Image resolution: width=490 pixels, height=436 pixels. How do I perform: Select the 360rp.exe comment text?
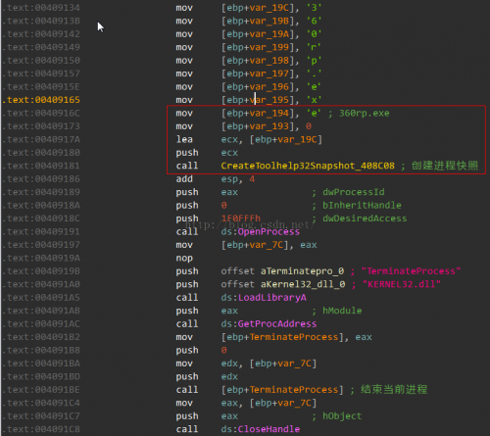(x=365, y=113)
